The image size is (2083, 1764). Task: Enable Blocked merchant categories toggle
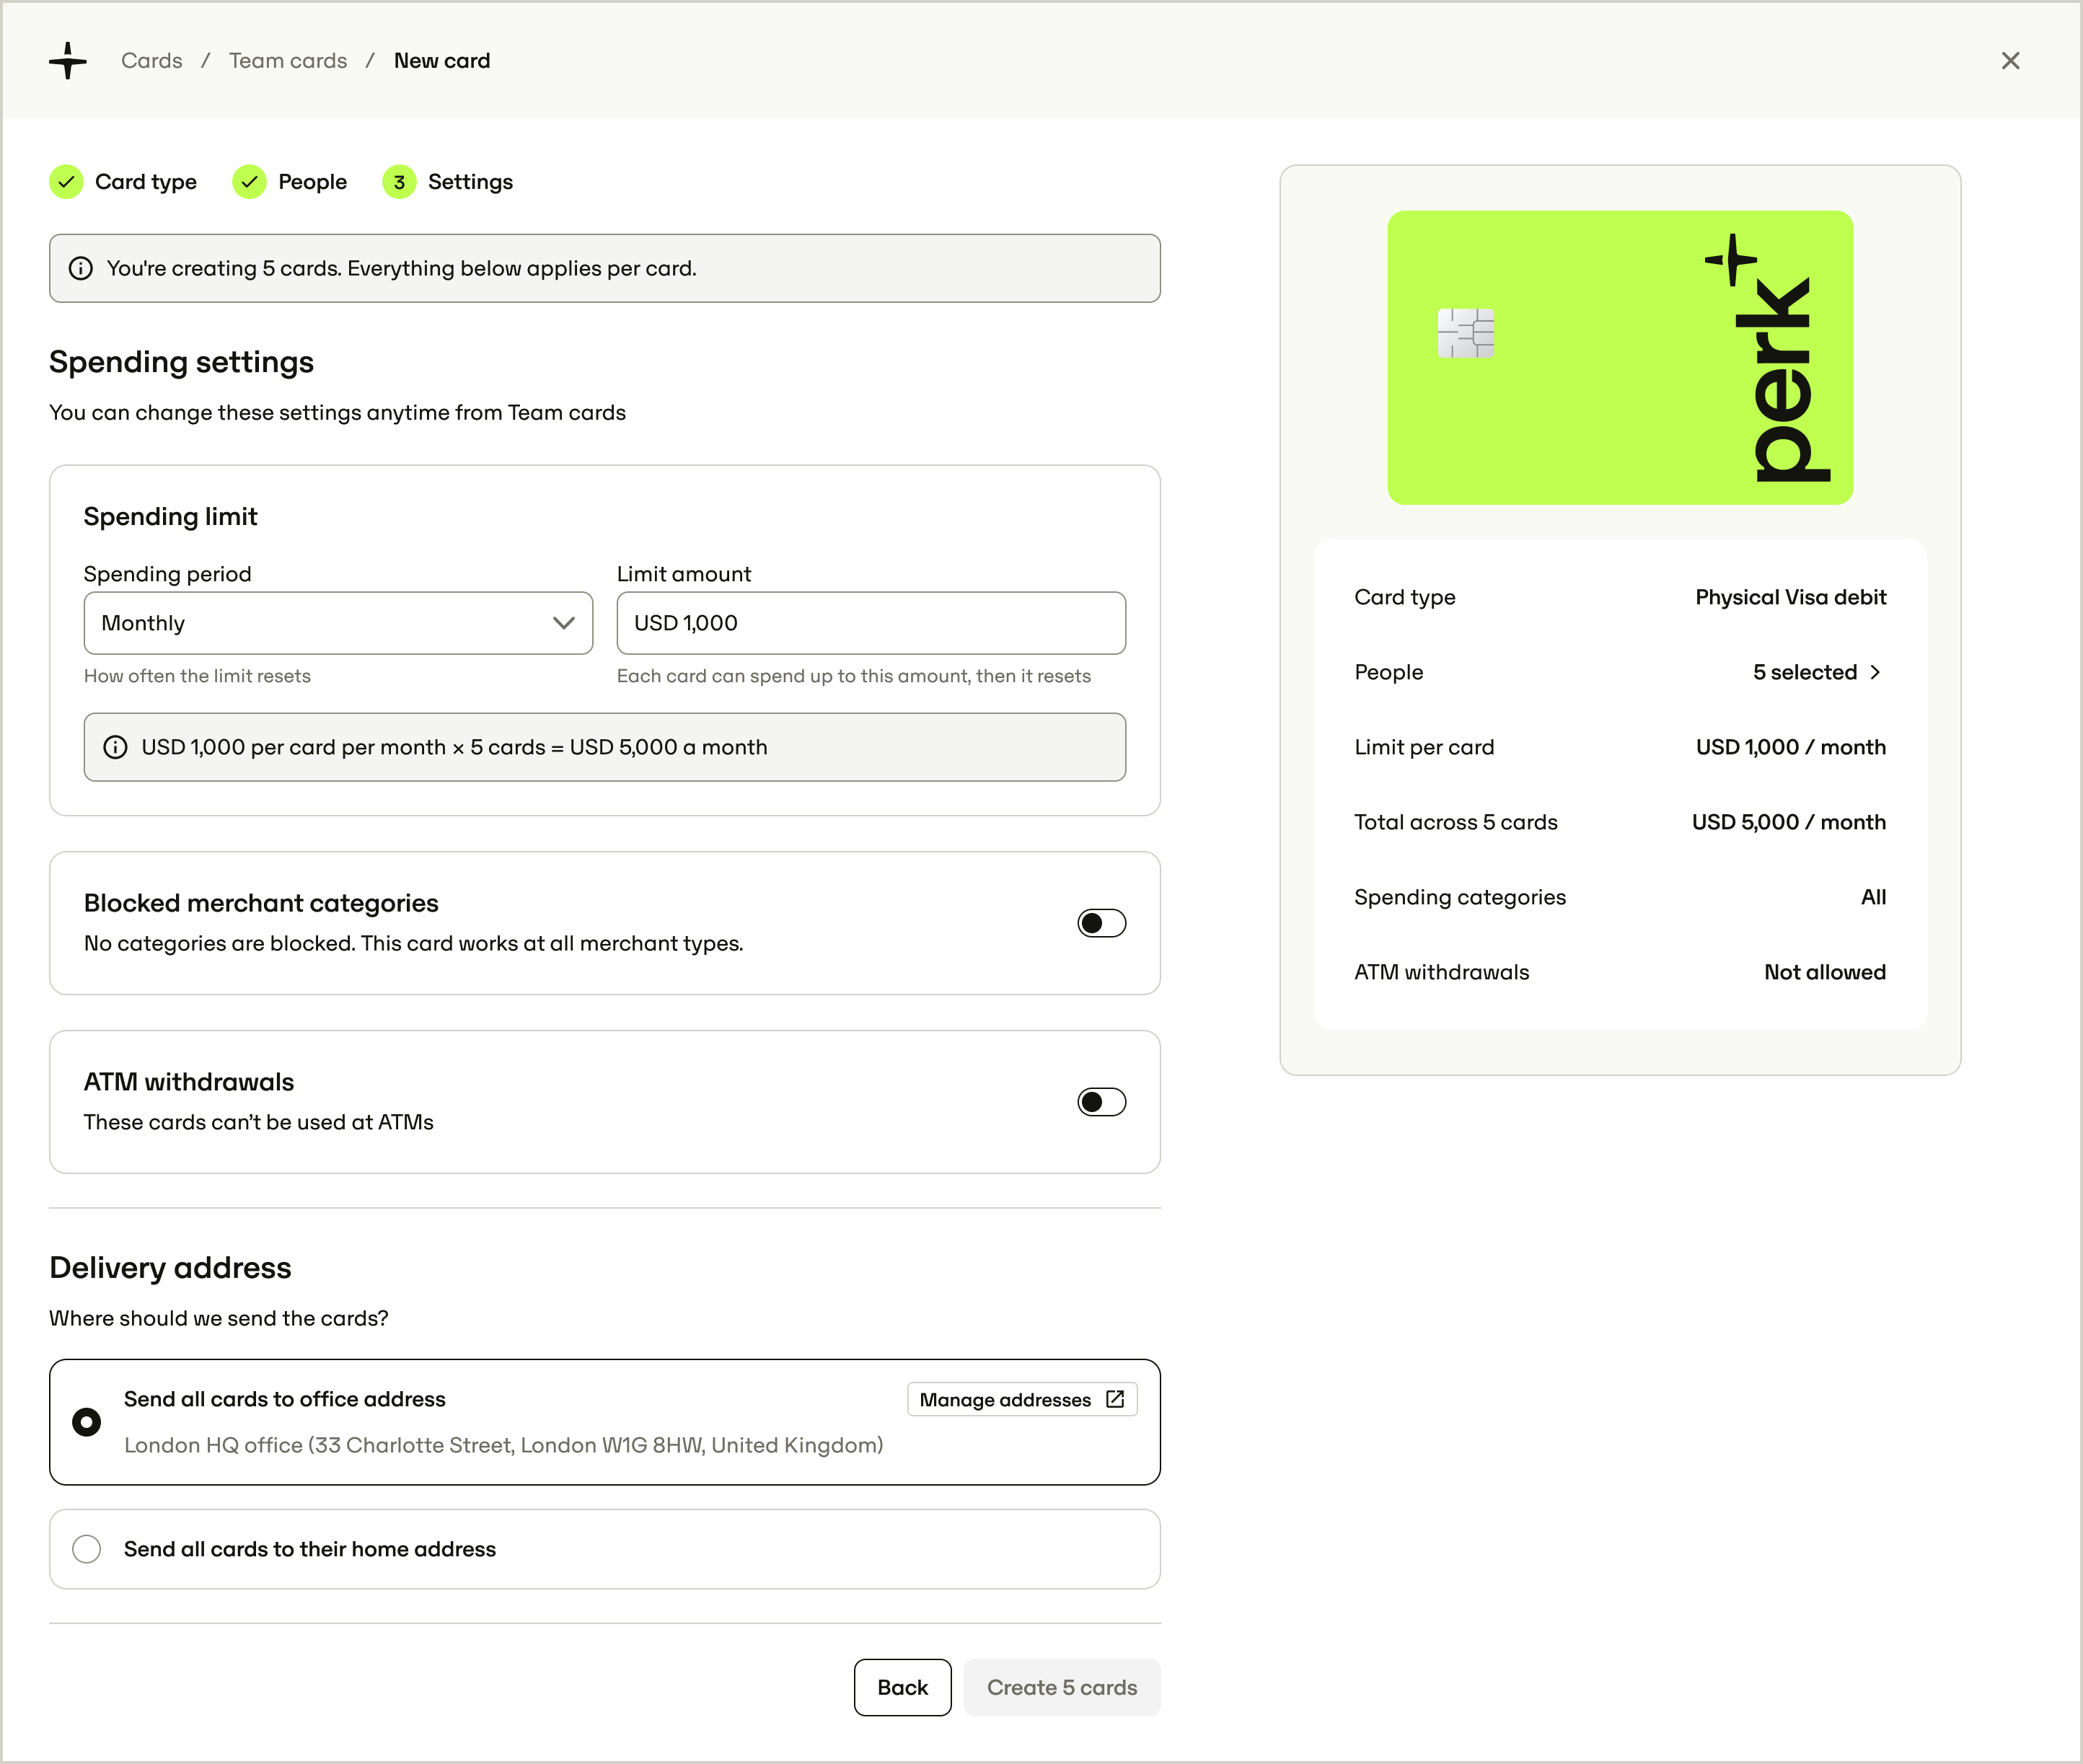coord(1101,923)
